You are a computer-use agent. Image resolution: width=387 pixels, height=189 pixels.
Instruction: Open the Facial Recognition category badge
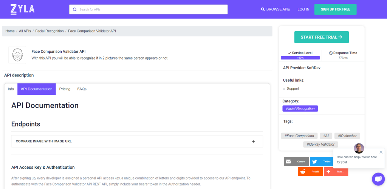coord(300,108)
